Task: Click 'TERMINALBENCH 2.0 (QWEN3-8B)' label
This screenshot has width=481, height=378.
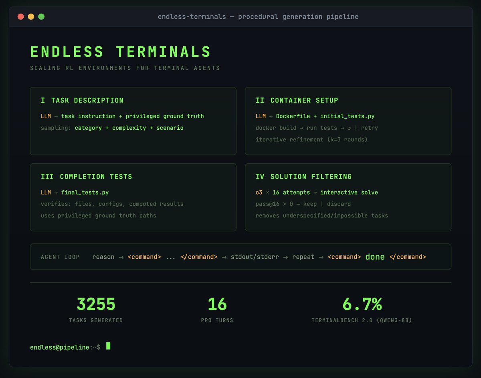Action: coord(362,320)
